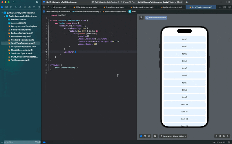The height and width of the screenshot is (144, 232).
Task: Switch preview to Variants mode
Action: point(149,136)
